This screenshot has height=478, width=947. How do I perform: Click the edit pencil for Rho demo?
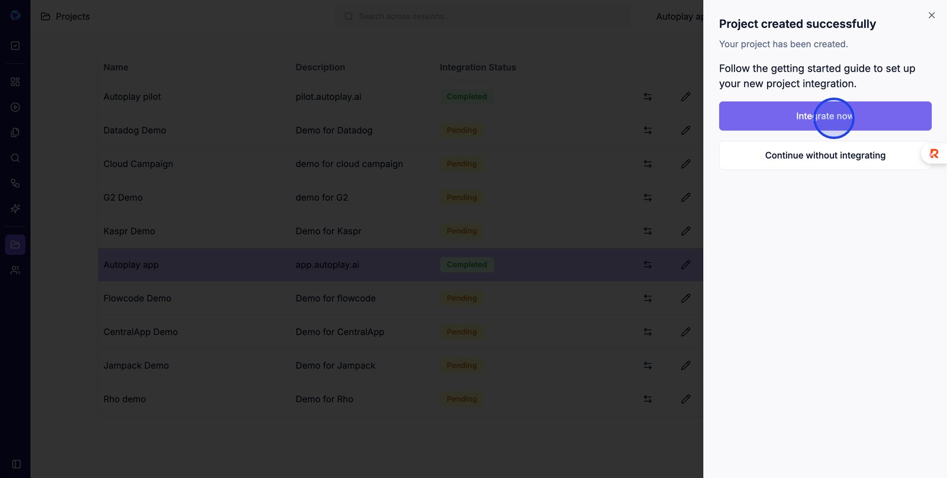(685, 399)
